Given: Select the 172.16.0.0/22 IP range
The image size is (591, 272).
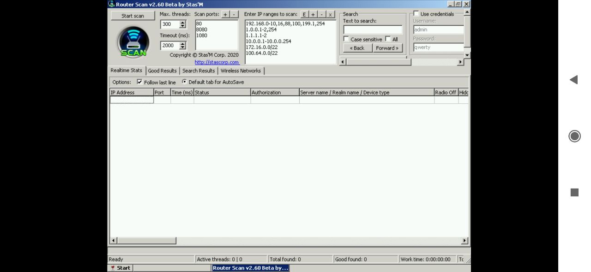Looking at the screenshot, I should tap(261, 47).
